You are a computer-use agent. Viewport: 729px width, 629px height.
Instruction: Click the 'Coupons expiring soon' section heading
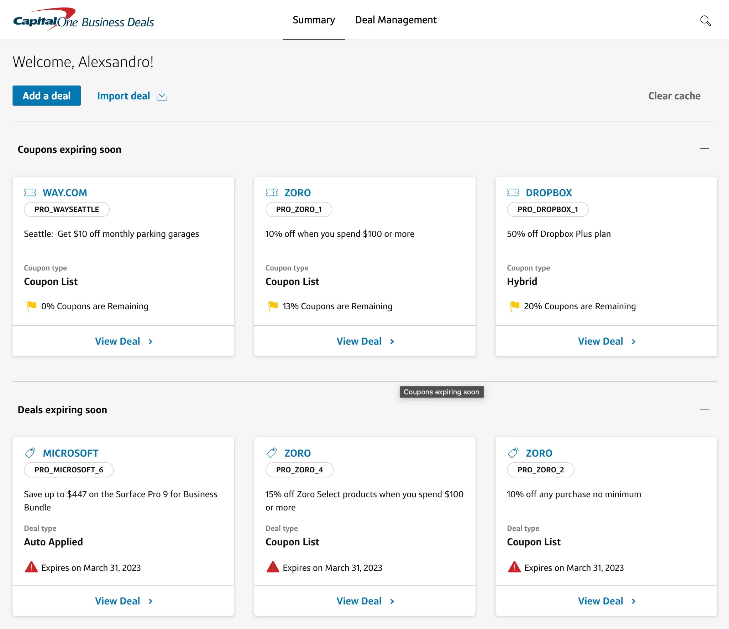click(69, 149)
